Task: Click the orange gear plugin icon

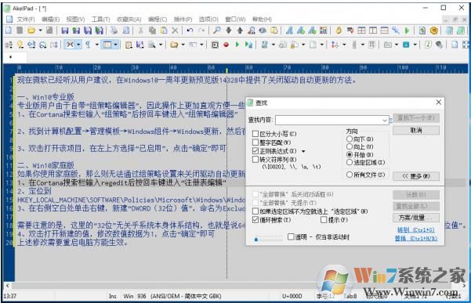Action: pos(433,31)
